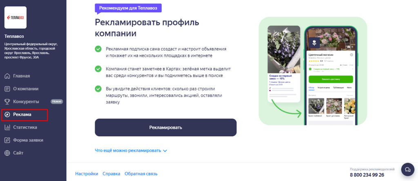
Task: Open the Настройки footer link
Action: point(87,174)
